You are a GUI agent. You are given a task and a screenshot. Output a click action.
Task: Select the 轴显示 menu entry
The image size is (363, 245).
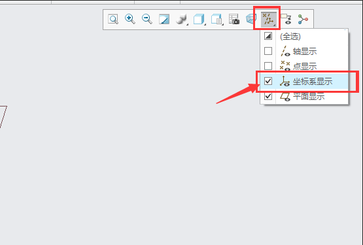pyautogui.click(x=305, y=52)
